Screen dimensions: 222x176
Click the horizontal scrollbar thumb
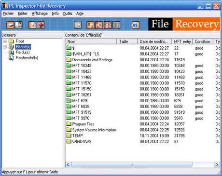tap(132, 164)
